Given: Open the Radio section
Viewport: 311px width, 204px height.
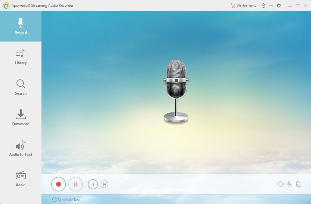Looking at the screenshot, I should 21,179.
